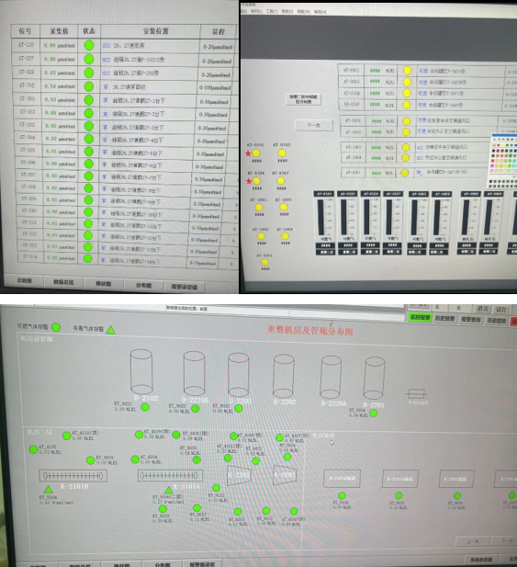Open 历史报警 alarm history
This screenshot has width=517, height=567.
[444, 318]
